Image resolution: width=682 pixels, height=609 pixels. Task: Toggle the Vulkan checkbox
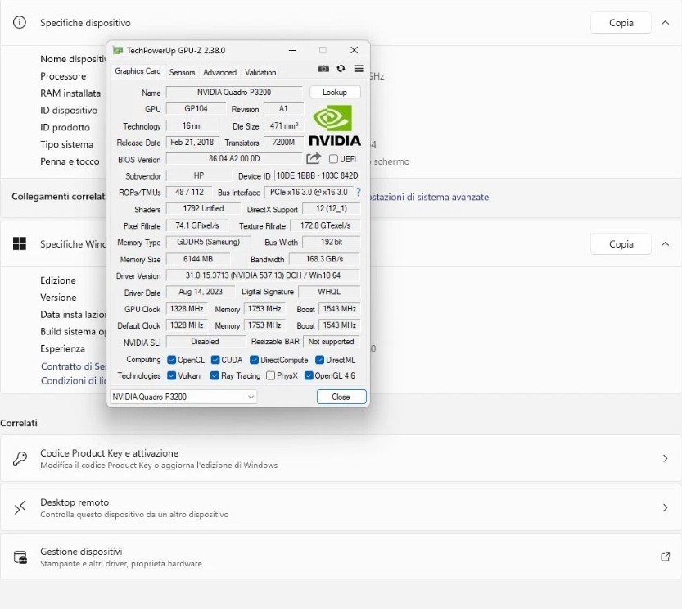click(x=172, y=375)
